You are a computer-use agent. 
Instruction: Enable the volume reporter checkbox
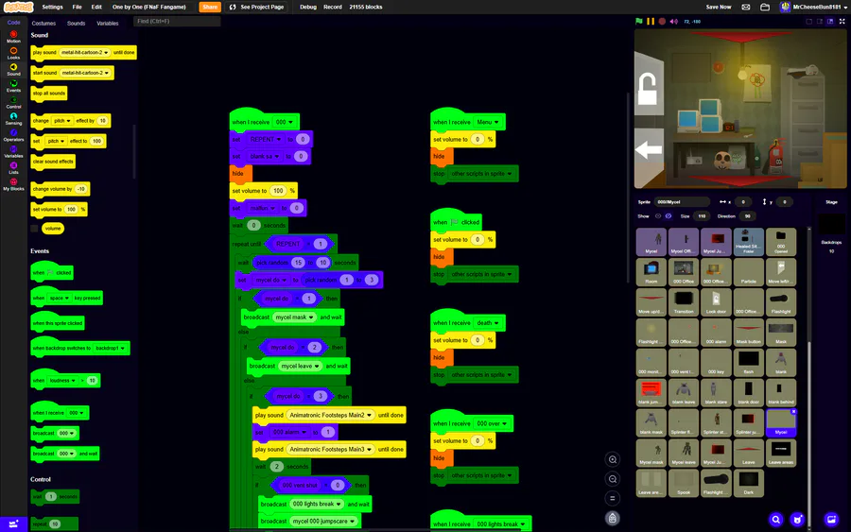coord(34,229)
